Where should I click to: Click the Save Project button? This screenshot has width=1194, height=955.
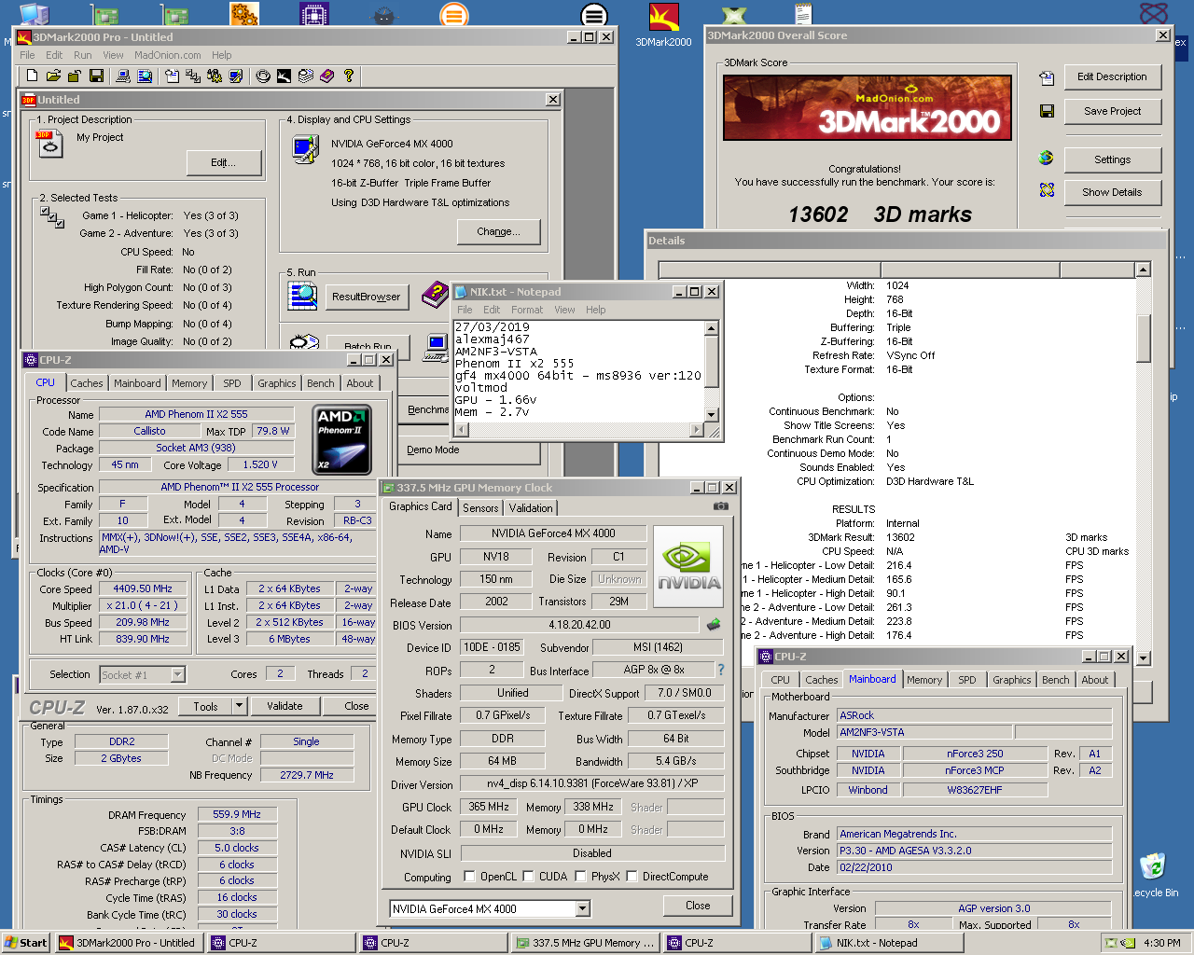[1113, 111]
